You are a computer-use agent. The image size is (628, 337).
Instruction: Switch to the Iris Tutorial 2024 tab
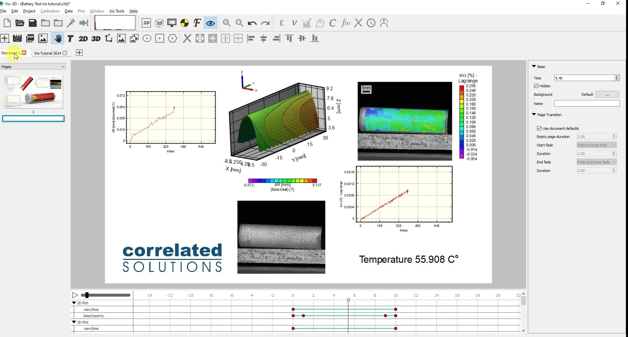48,53
